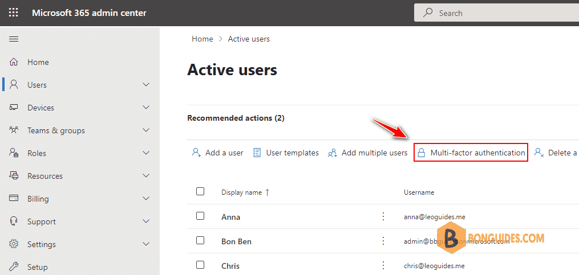This screenshot has height=275, width=579.
Task: Click chris@leoguides.me username cell
Action: pyautogui.click(x=434, y=266)
